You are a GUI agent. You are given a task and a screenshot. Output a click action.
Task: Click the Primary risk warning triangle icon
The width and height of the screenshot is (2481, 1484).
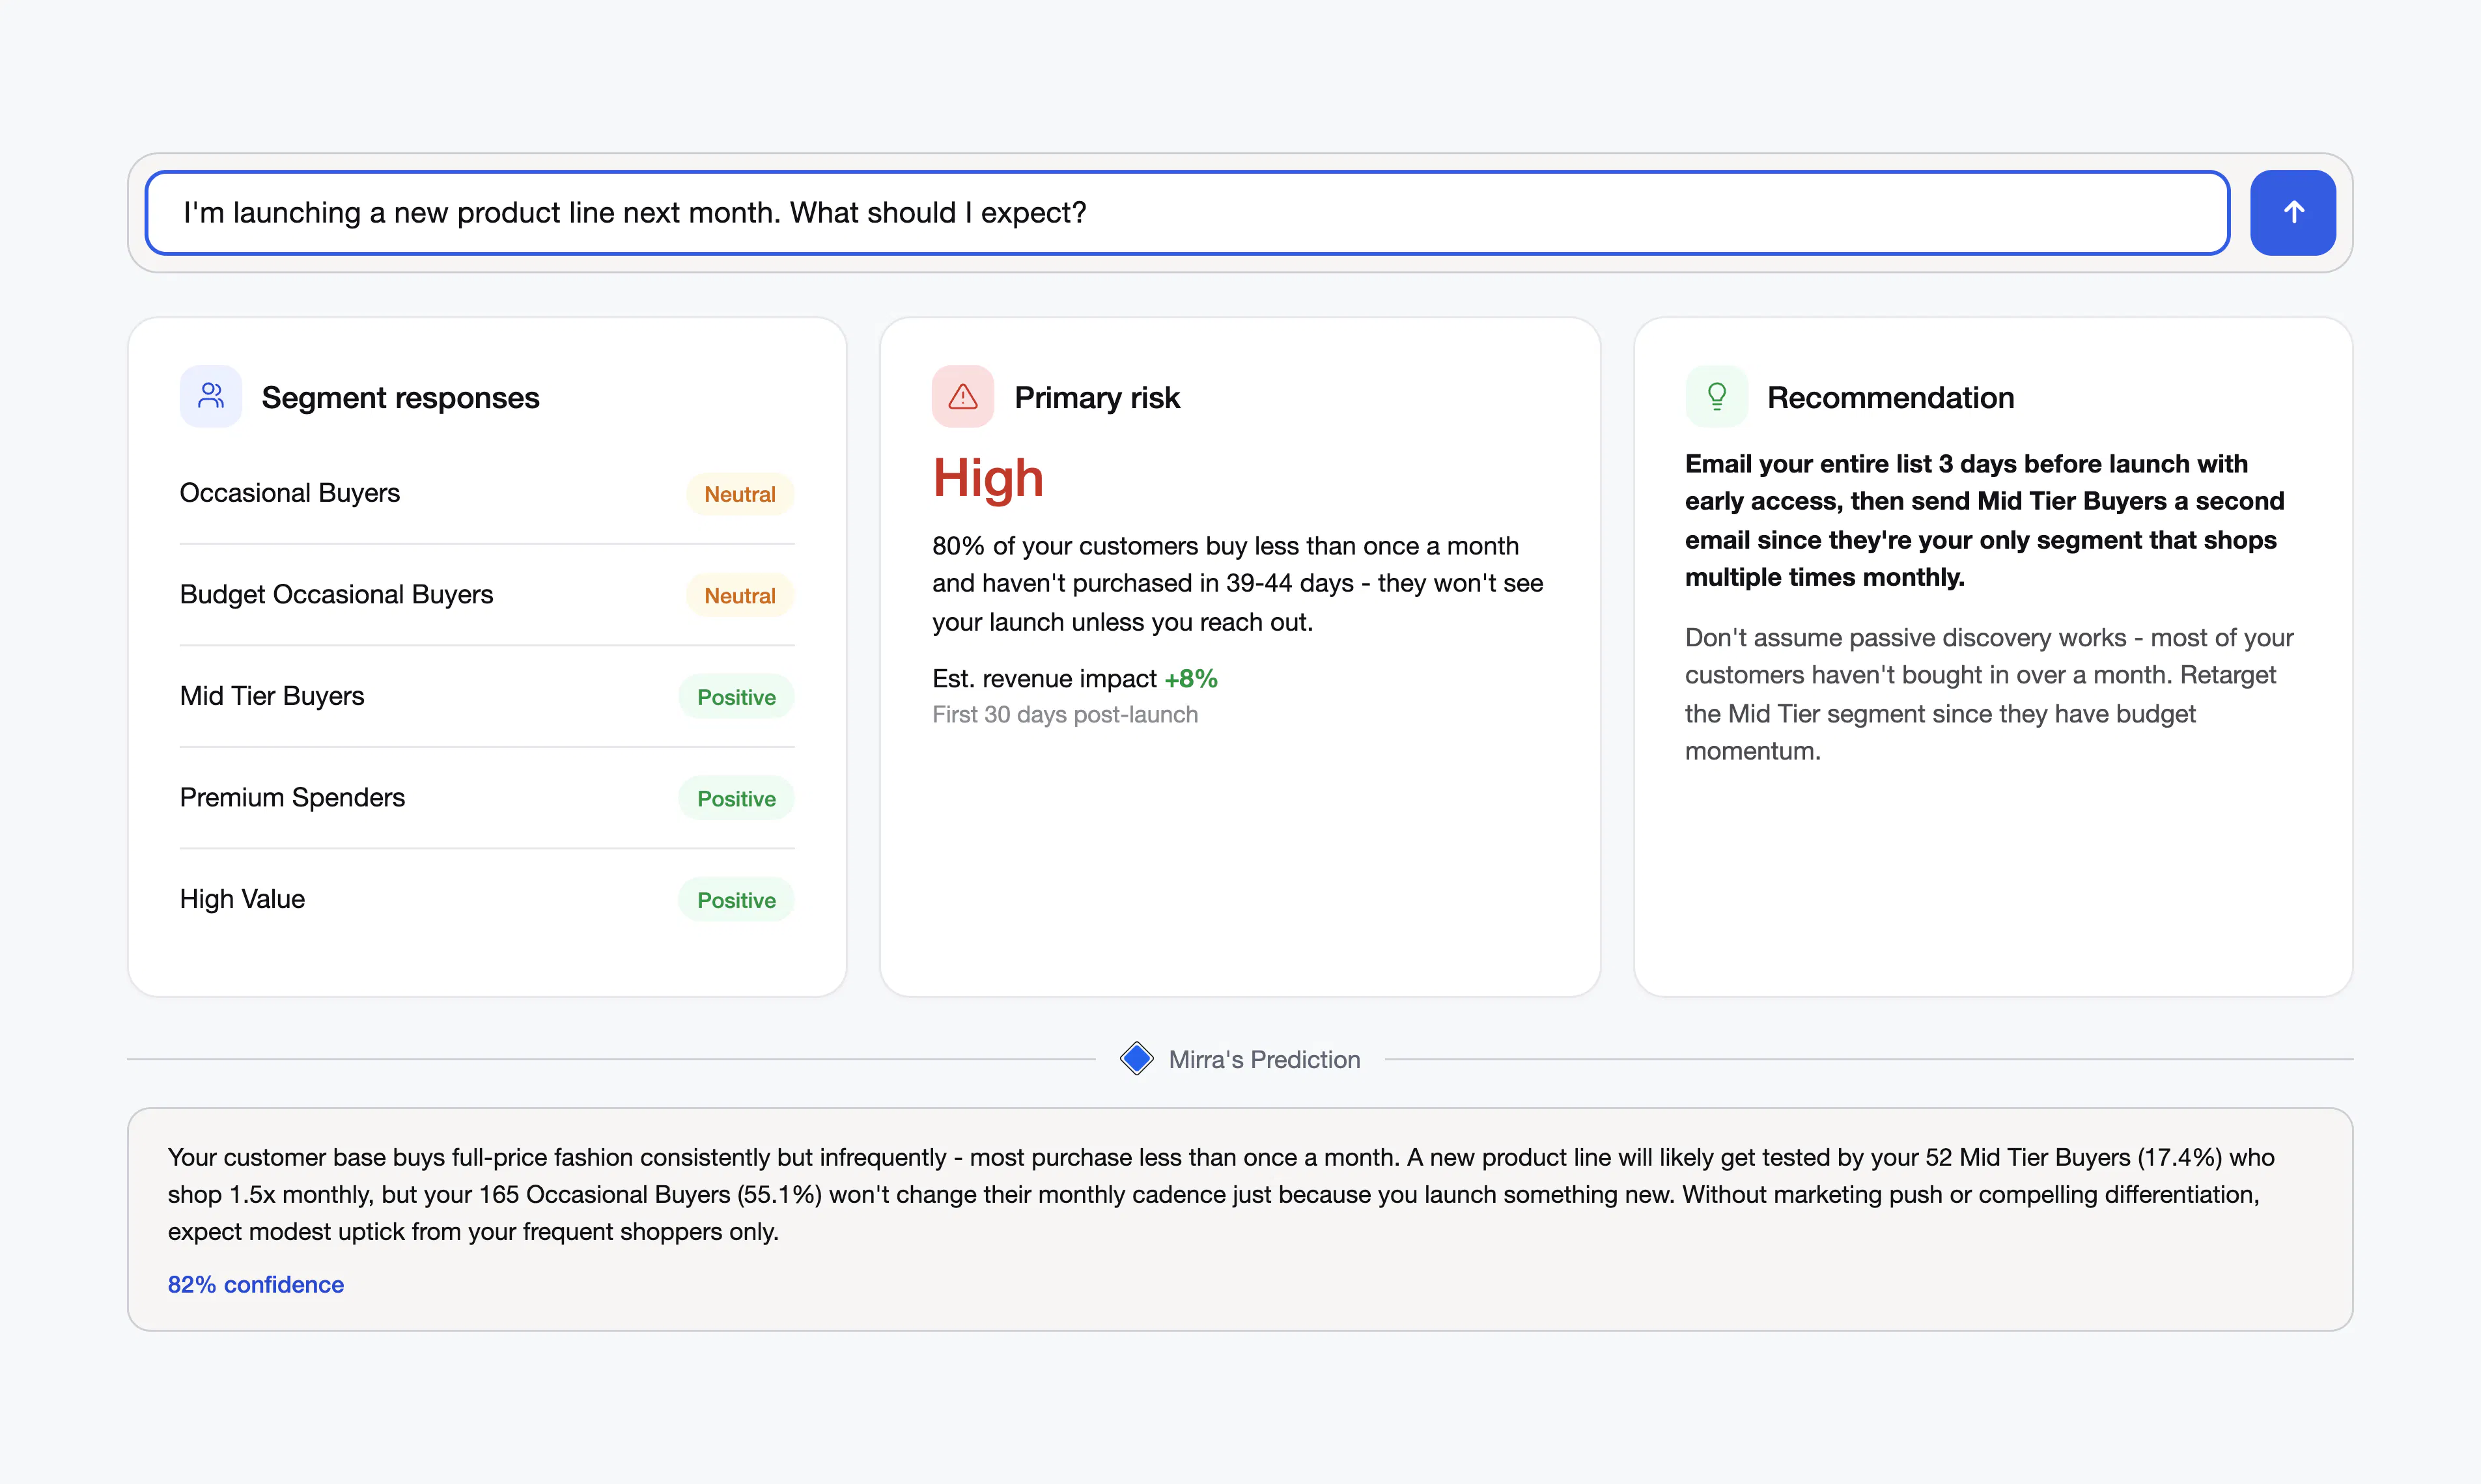click(962, 396)
